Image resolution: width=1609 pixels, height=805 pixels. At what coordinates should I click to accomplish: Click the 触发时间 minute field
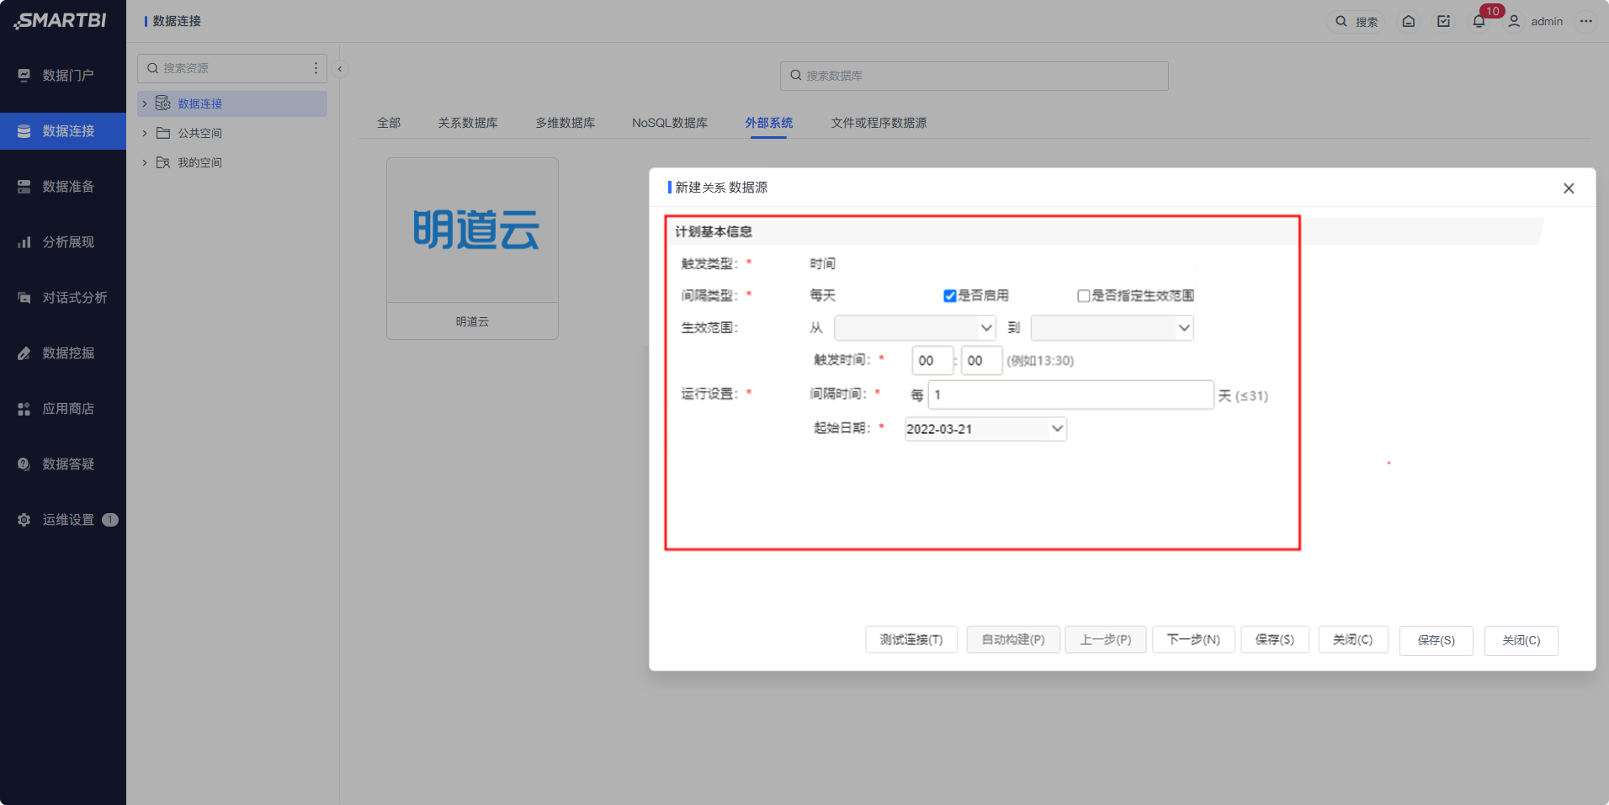(982, 361)
